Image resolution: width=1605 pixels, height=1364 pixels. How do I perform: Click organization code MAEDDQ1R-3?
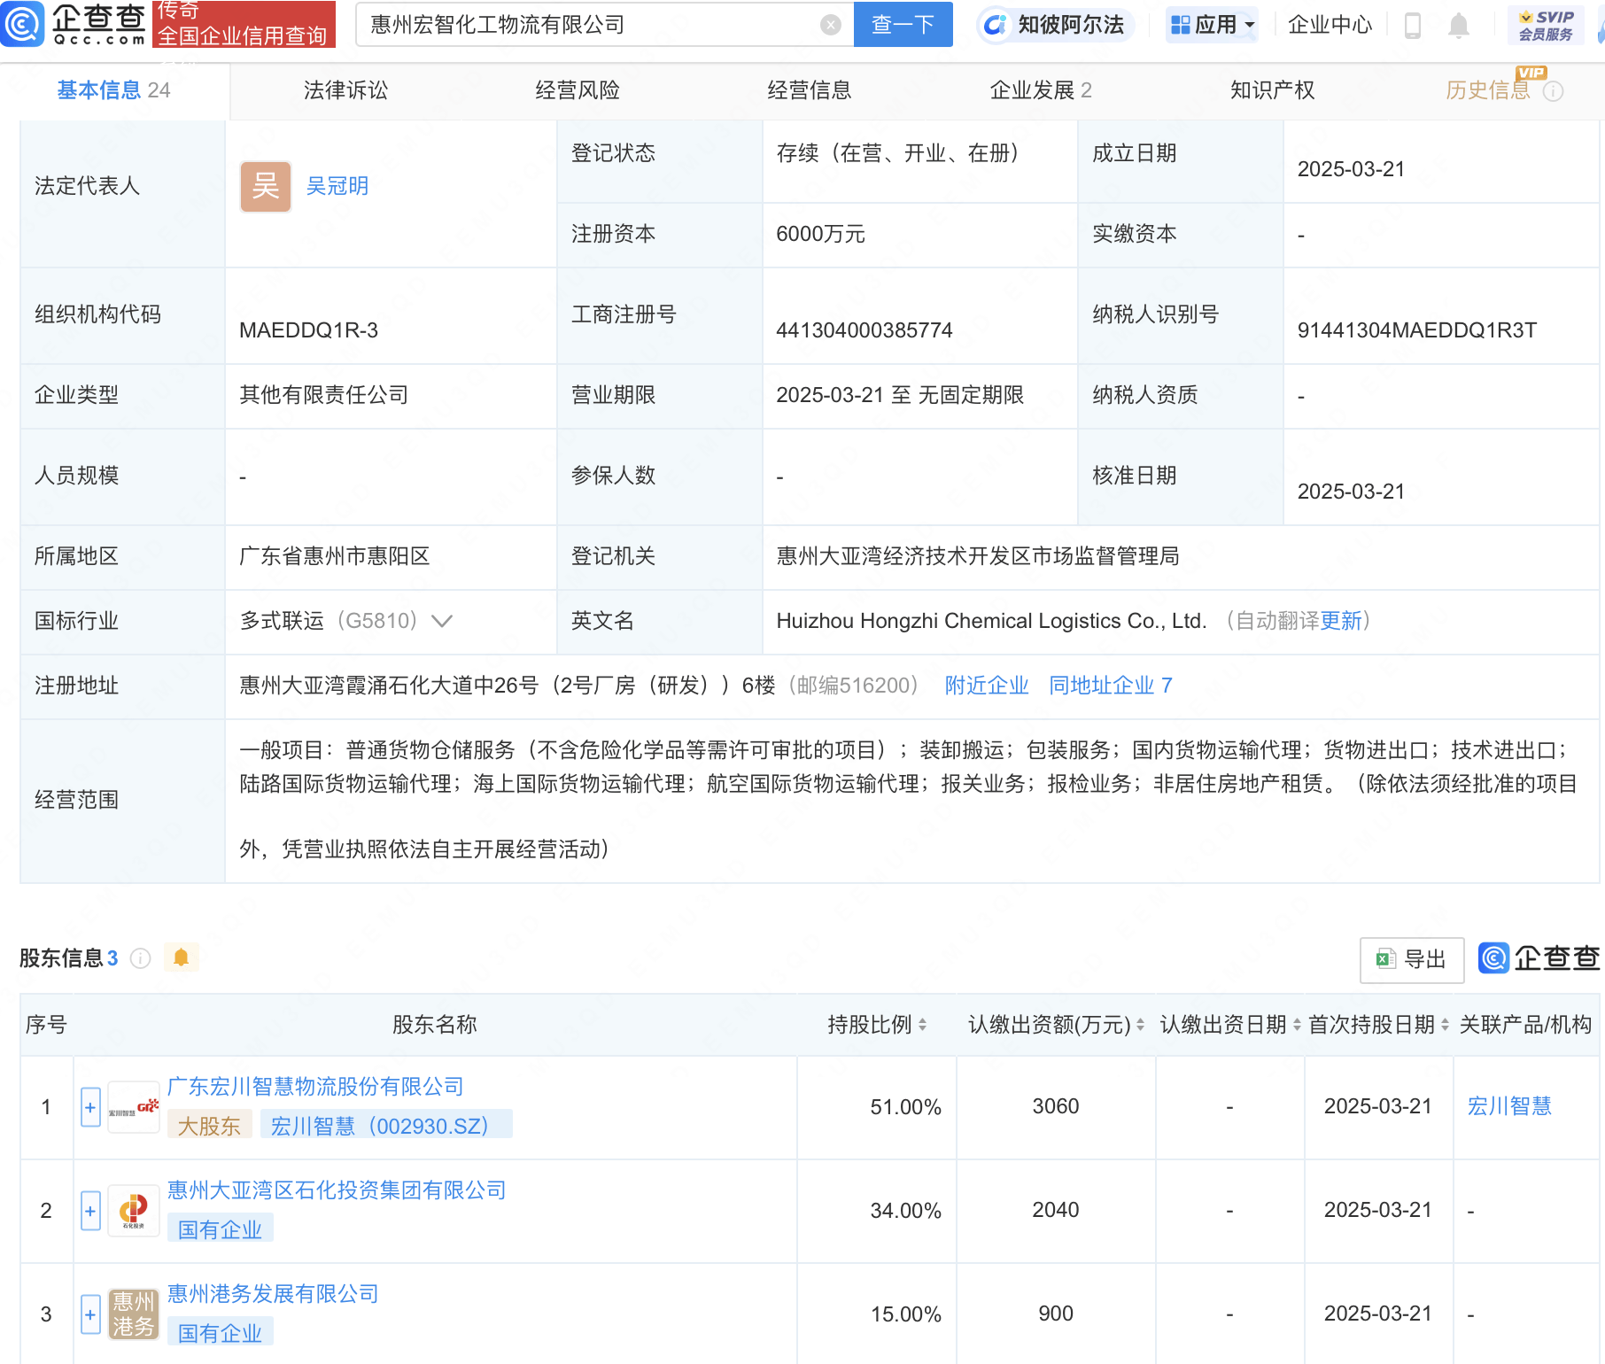point(308,330)
